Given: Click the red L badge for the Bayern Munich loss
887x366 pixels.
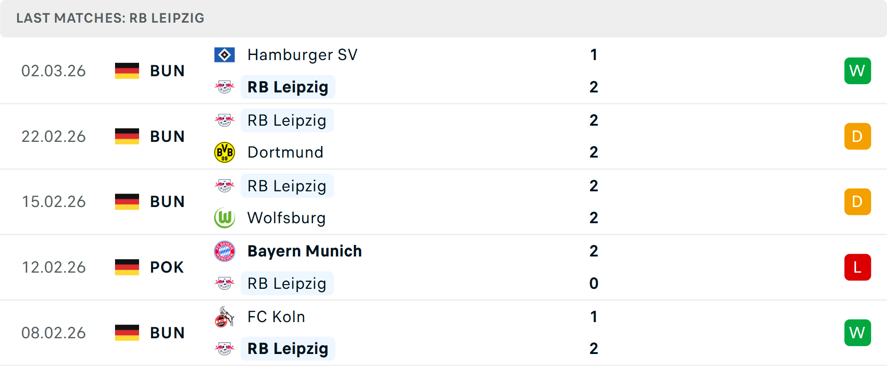Looking at the screenshot, I should coord(857,267).
